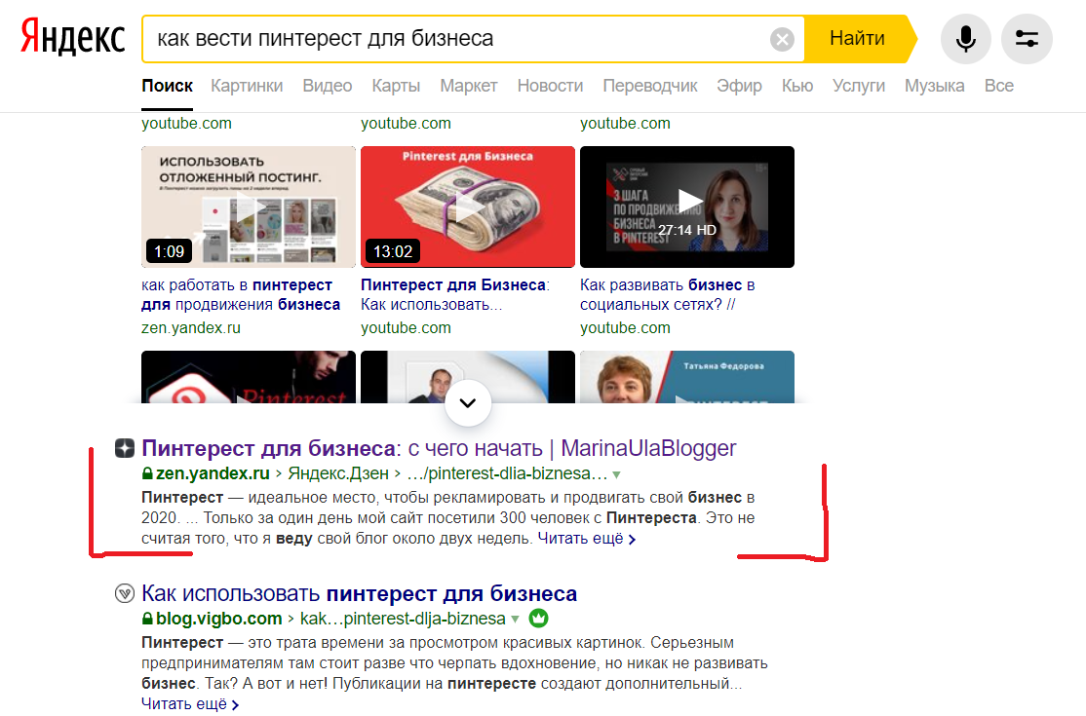Open the Яндекс.Дзен breadcrumb link

pos(338,473)
